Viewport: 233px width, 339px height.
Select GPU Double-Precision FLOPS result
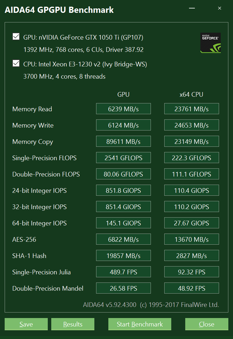click(123, 174)
